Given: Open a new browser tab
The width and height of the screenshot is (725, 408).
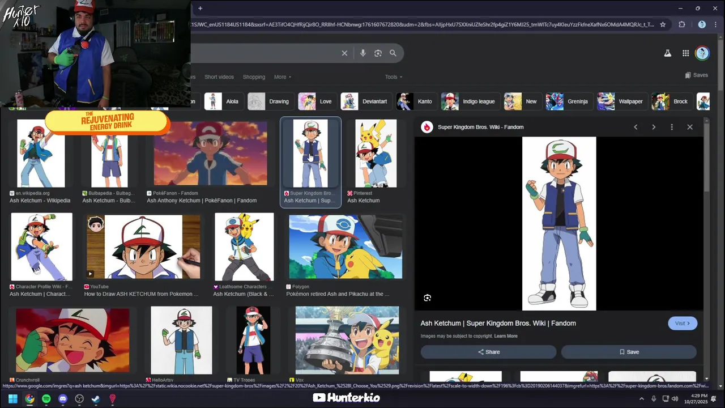Looking at the screenshot, I should click(200, 8).
